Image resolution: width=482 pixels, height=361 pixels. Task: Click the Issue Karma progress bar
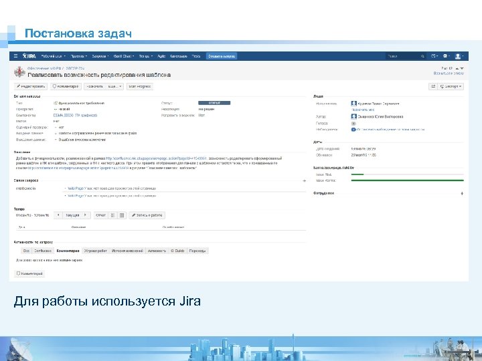click(x=407, y=180)
